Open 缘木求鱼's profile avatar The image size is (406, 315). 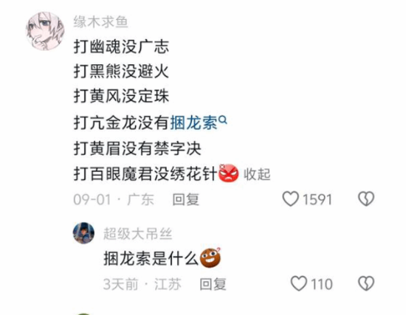(45, 31)
